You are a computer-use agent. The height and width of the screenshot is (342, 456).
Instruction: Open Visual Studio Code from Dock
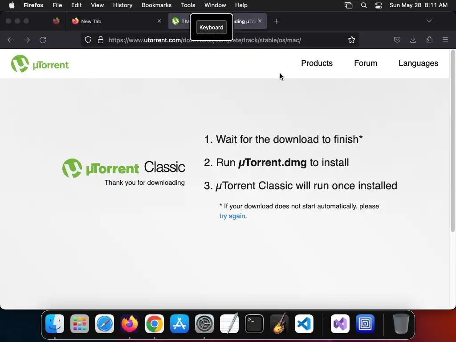coord(304,324)
